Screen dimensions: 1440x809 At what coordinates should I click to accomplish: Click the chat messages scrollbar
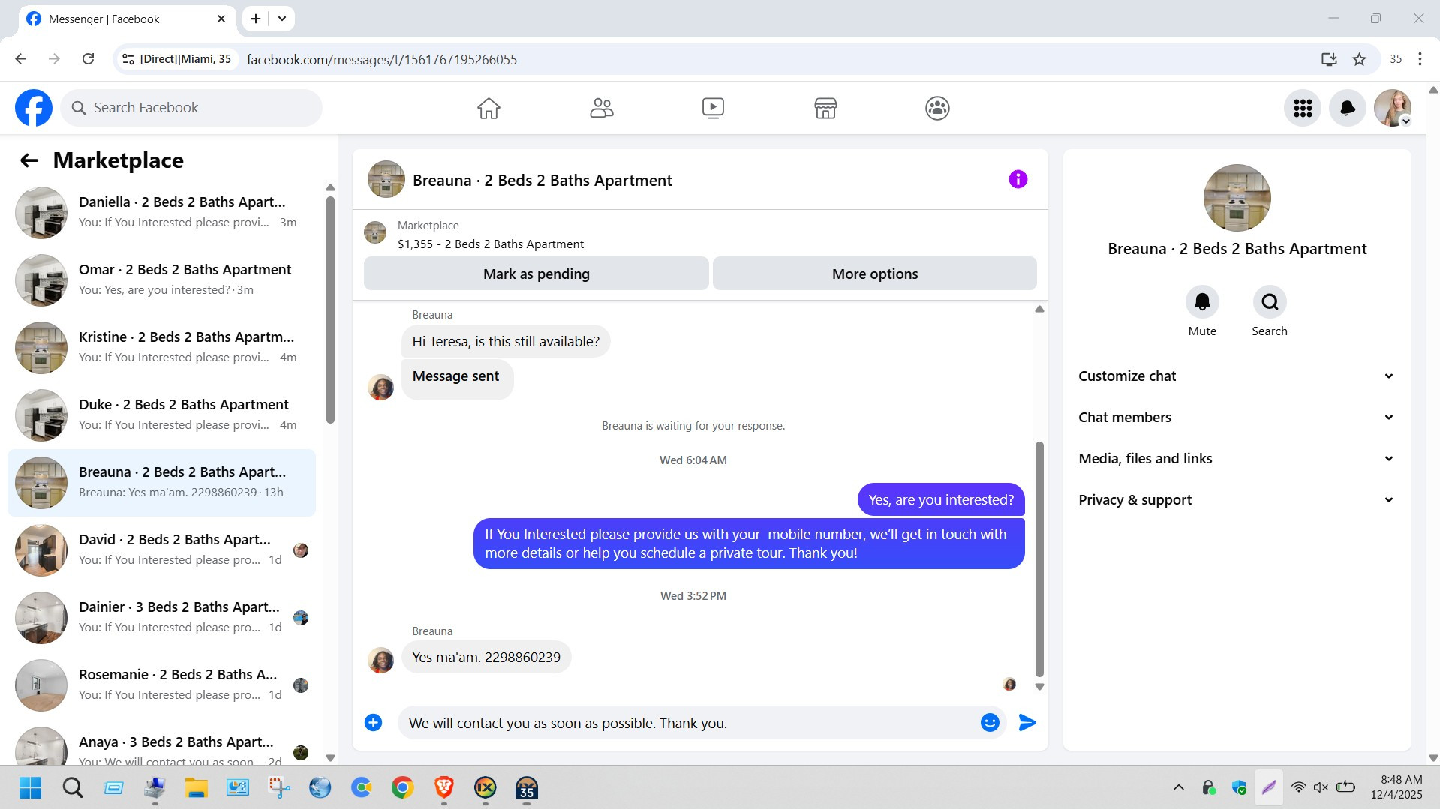coord(1039,559)
